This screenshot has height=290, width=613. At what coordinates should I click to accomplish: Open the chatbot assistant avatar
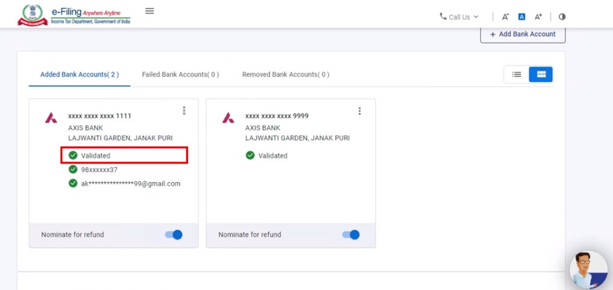pos(588,270)
